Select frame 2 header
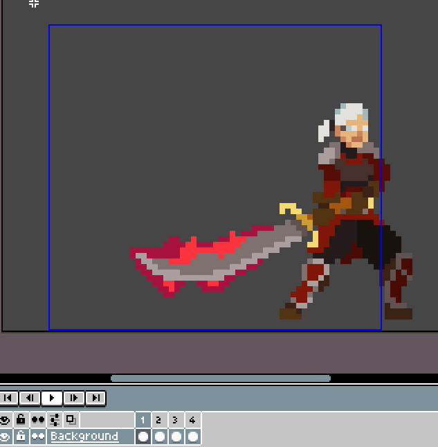Viewport: 438px width, 447px height. click(x=159, y=420)
